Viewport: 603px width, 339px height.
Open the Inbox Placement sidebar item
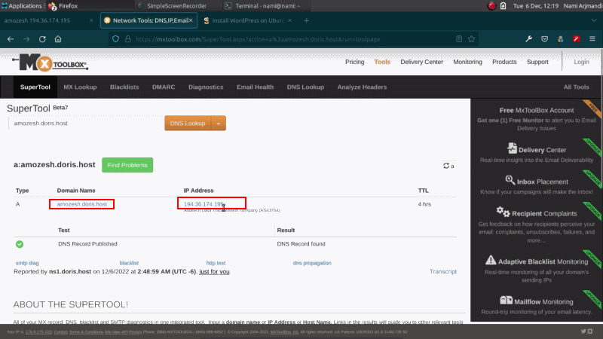click(x=537, y=185)
